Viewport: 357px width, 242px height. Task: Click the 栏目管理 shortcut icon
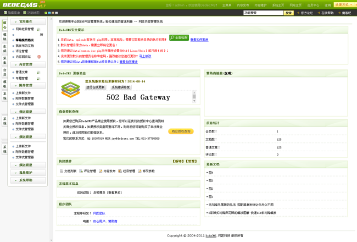[120, 171]
